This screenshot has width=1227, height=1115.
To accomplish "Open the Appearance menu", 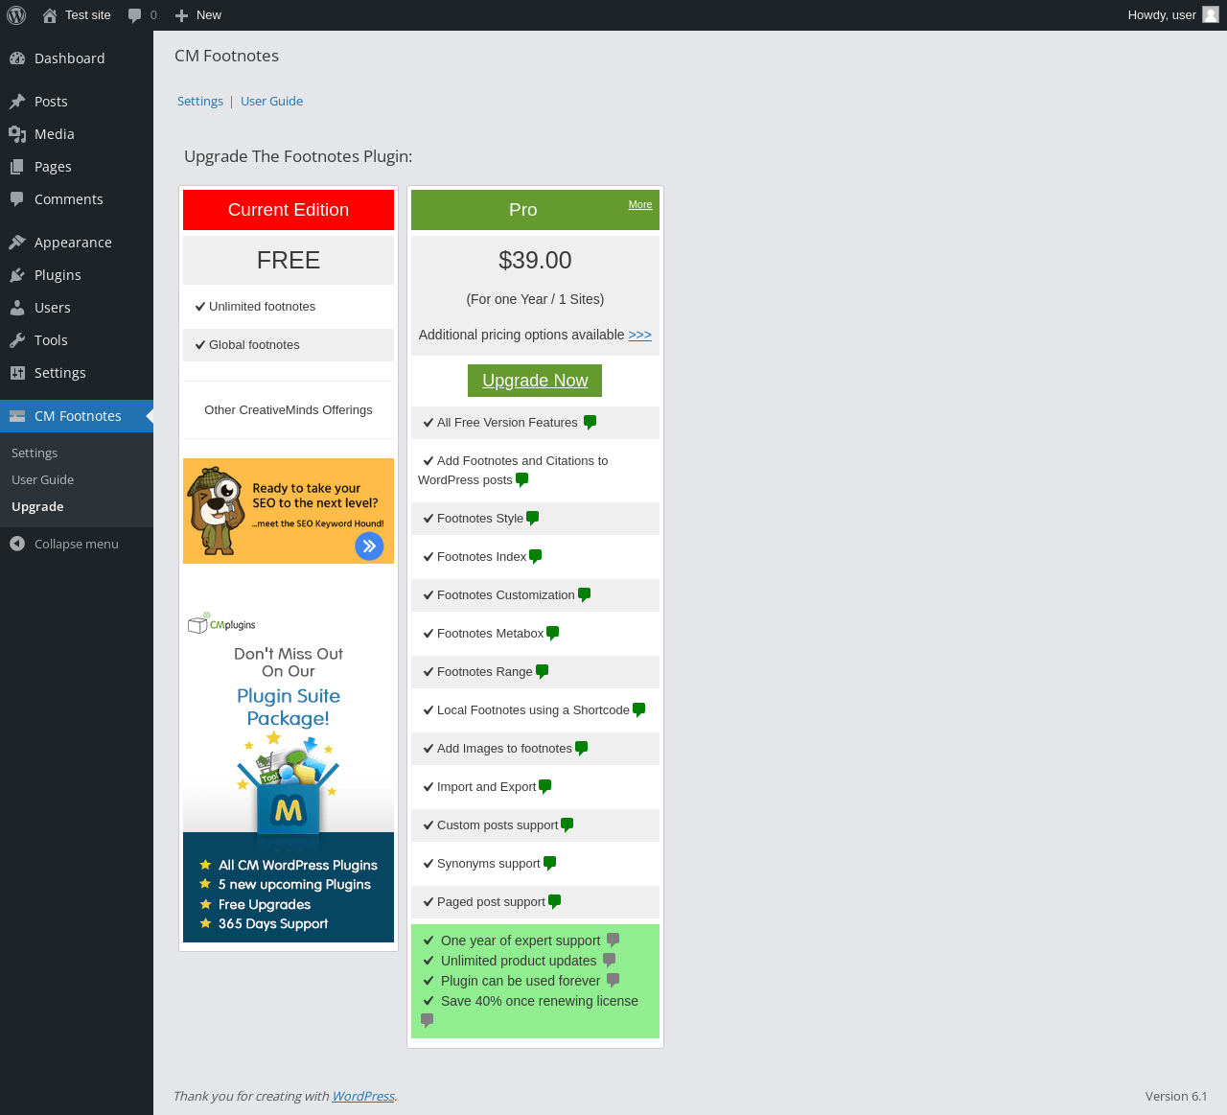I will click(77, 243).
